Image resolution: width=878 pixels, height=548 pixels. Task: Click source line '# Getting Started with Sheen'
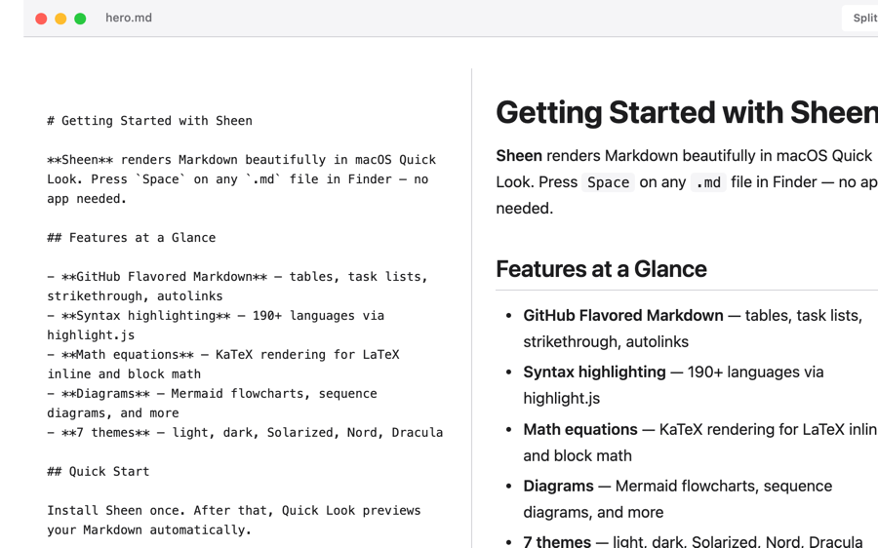click(149, 121)
